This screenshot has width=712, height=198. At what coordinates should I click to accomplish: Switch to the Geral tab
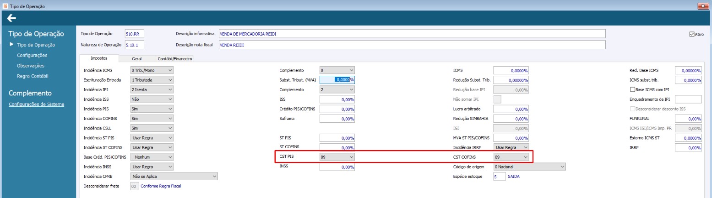pos(136,59)
